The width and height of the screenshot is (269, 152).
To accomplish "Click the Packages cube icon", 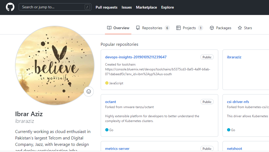I will tap(212, 28).
